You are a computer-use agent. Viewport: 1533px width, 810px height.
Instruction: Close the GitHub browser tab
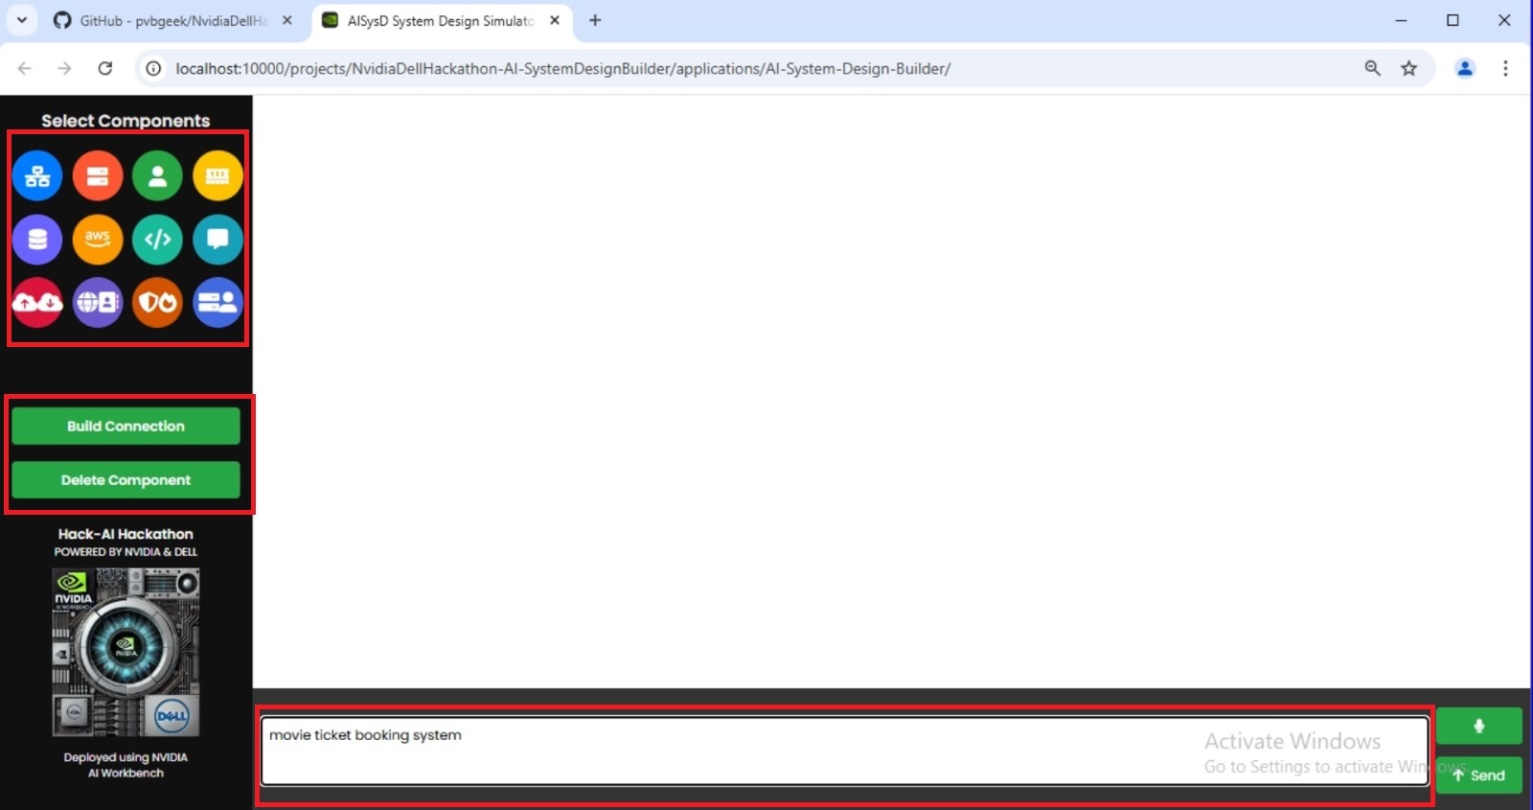click(x=286, y=20)
